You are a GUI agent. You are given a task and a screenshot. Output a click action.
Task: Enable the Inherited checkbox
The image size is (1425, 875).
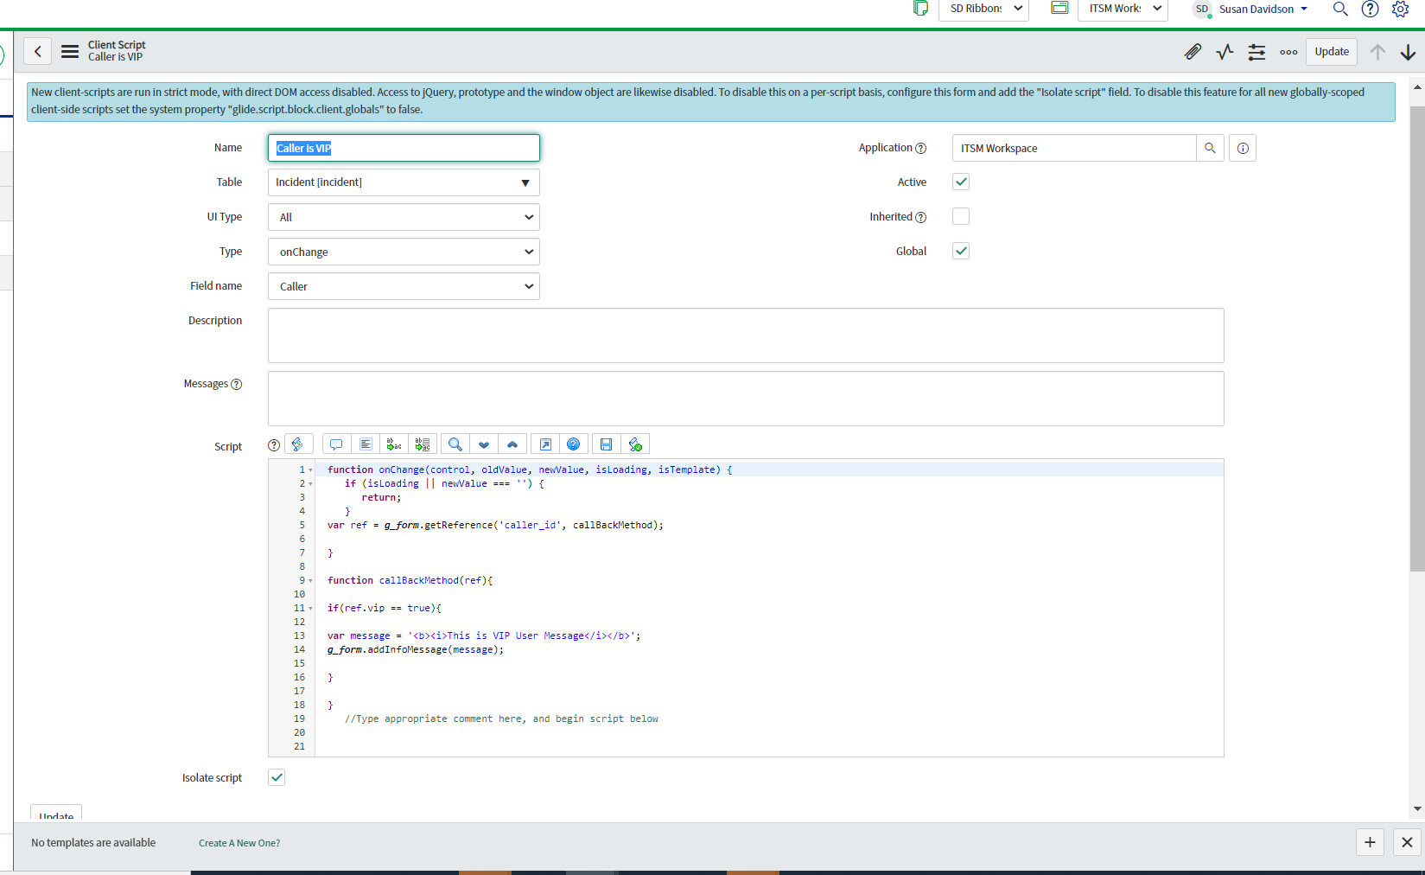(960, 216)
